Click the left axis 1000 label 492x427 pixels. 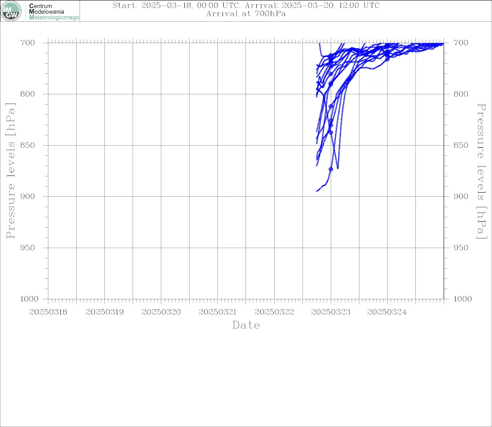(x=29, y=299)
